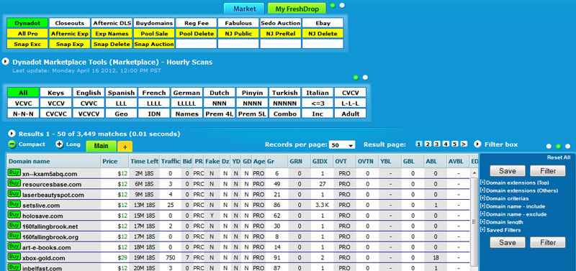Click the minus icon for Compact view
576x271 pixels.
(12, 144)
